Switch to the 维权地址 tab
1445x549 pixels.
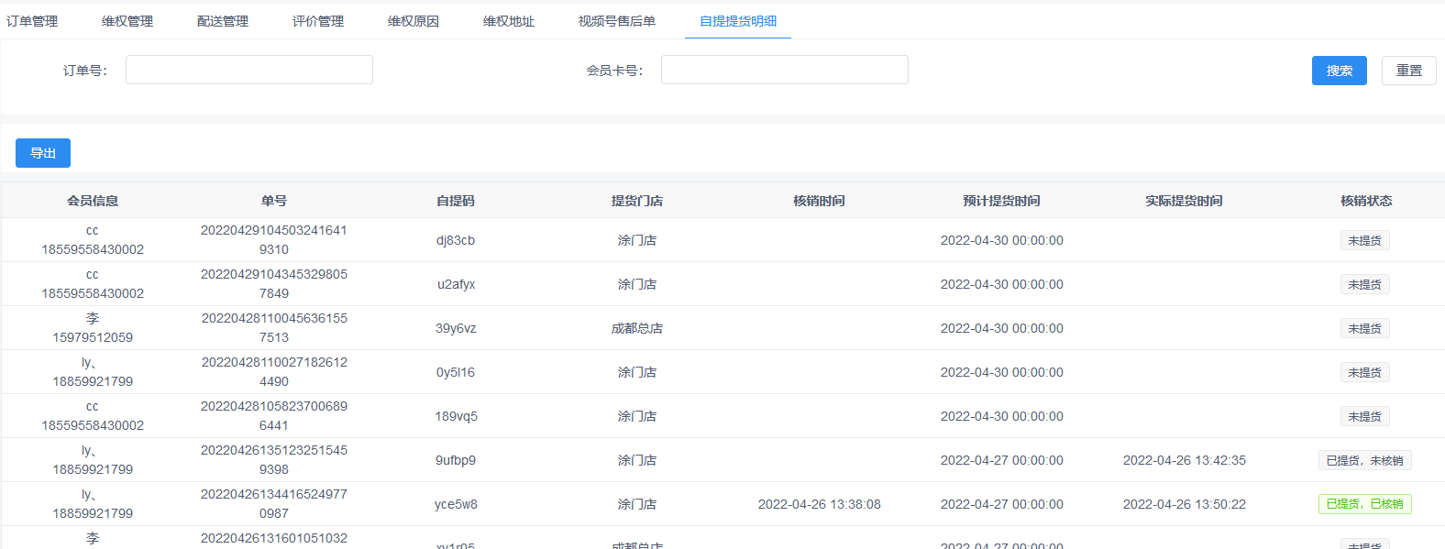(509, 21)
